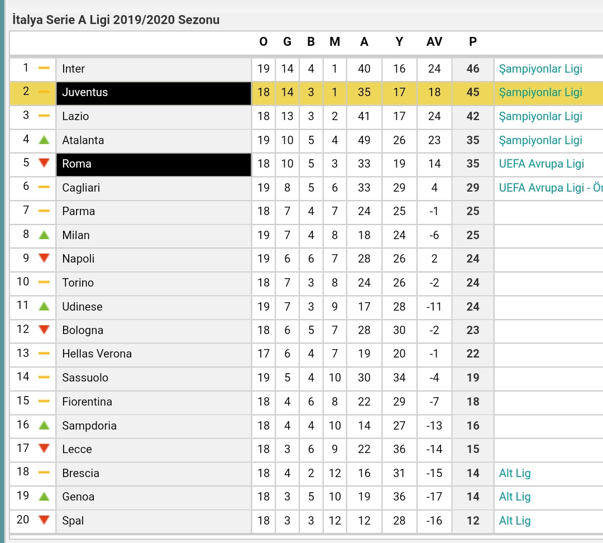This screenshot has width=603, height=543.
Task: Click the green up arrow beside Atalanta
Action: (x=44, y=140)
